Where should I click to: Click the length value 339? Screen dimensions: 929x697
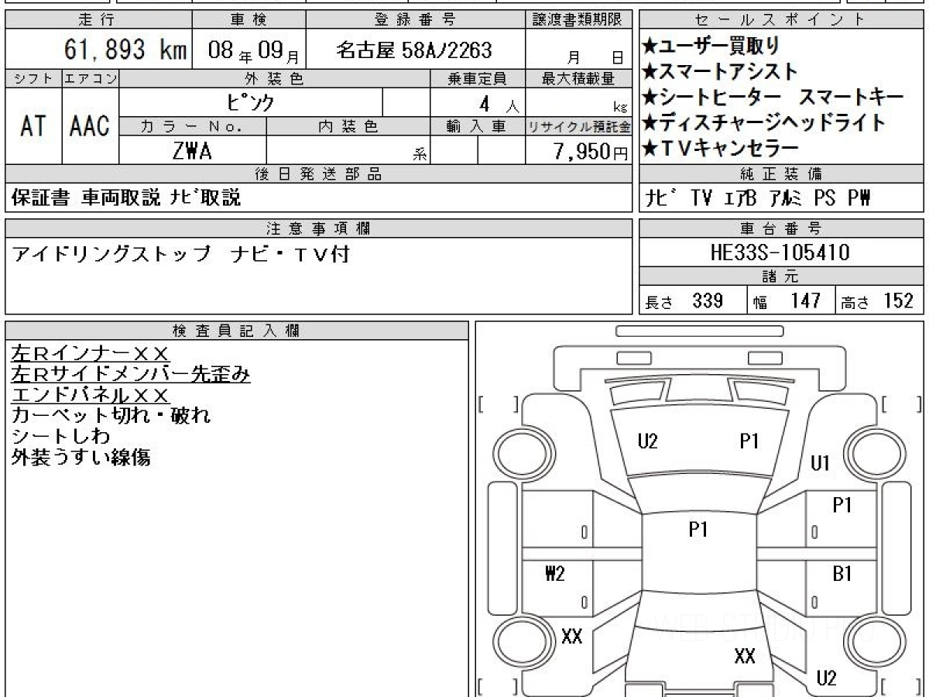tap(708, 300)
